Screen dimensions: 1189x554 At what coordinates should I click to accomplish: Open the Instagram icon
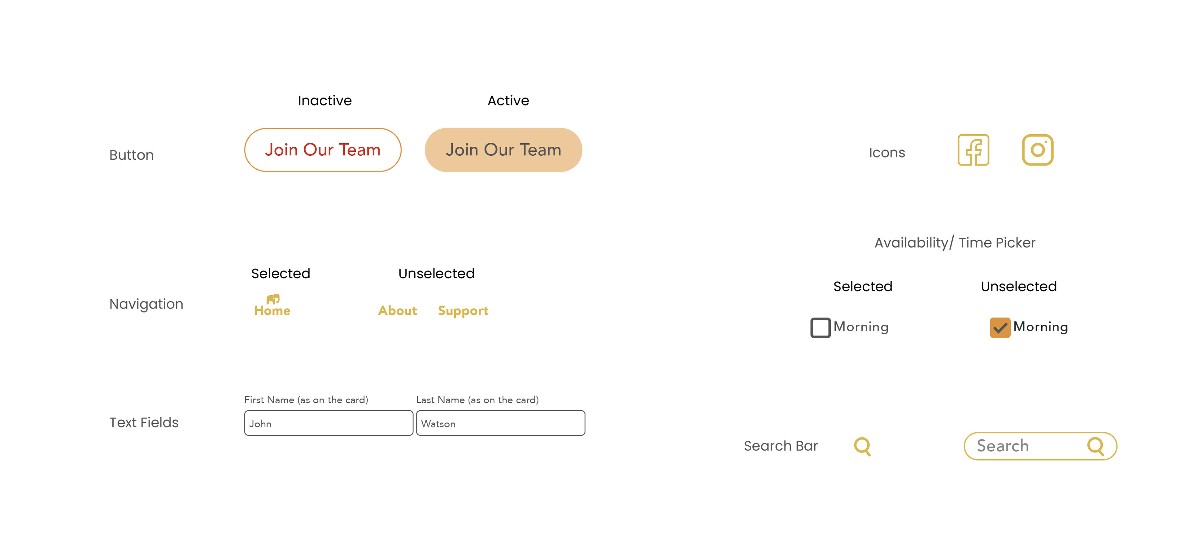tap(1038, 150)
